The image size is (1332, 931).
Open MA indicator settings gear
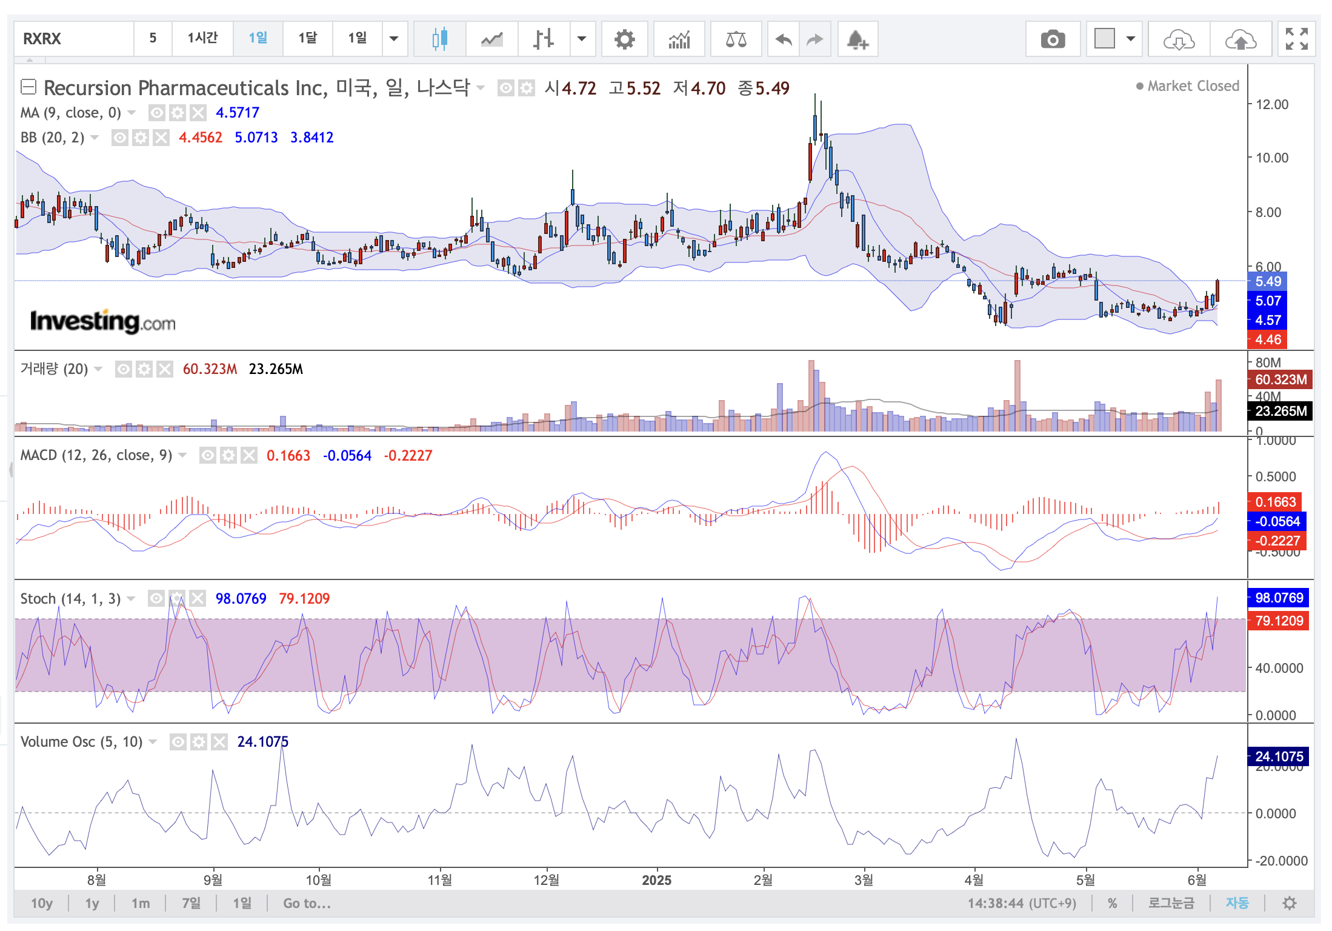178,113
